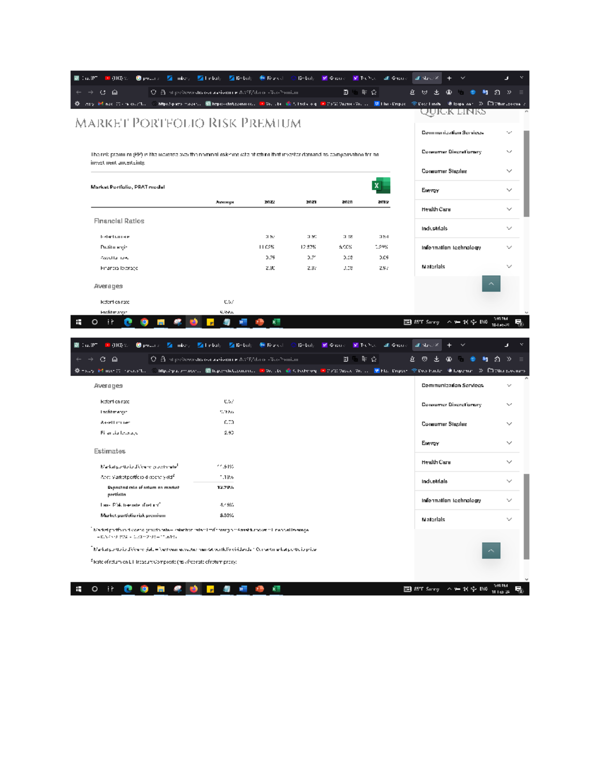
Task: Click the Excel export icon beside PRAT model heading
Action: pos(381,186)
